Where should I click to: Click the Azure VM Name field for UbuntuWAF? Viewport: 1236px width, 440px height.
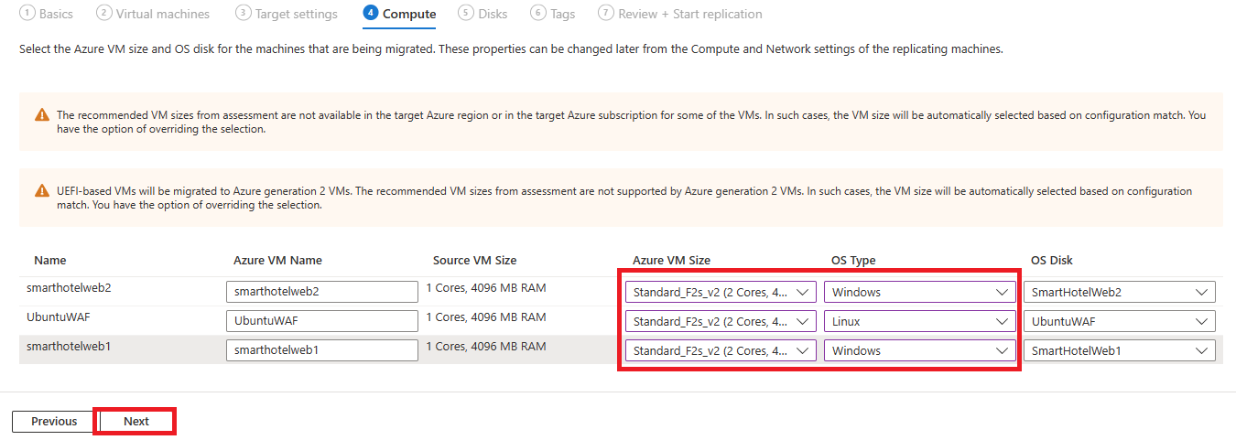click(x=321, y=321)
